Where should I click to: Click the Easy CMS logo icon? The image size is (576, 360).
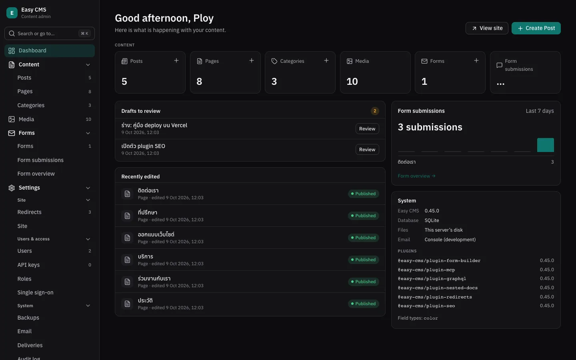pyautogui.click(x=12, y=13)
